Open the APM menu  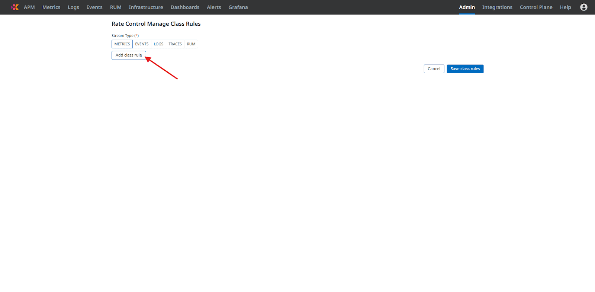coord(29,7)
